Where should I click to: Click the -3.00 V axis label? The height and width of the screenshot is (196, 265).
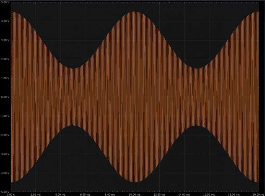pyautogui.click(x=5, y=154)
